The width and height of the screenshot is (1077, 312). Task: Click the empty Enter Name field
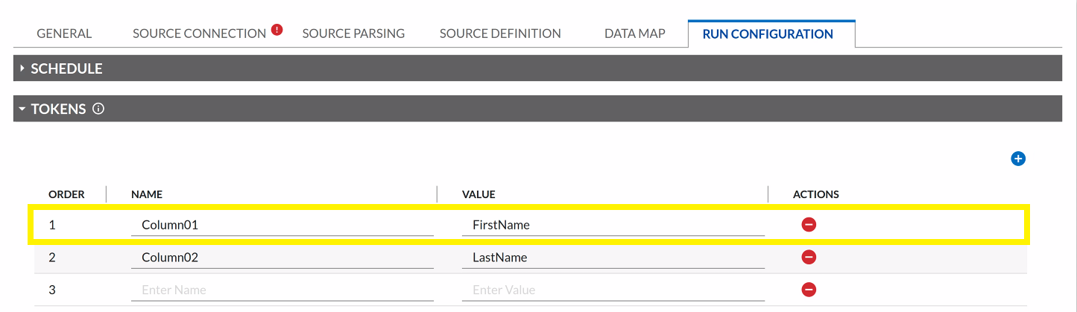click(x=282, y=290)
